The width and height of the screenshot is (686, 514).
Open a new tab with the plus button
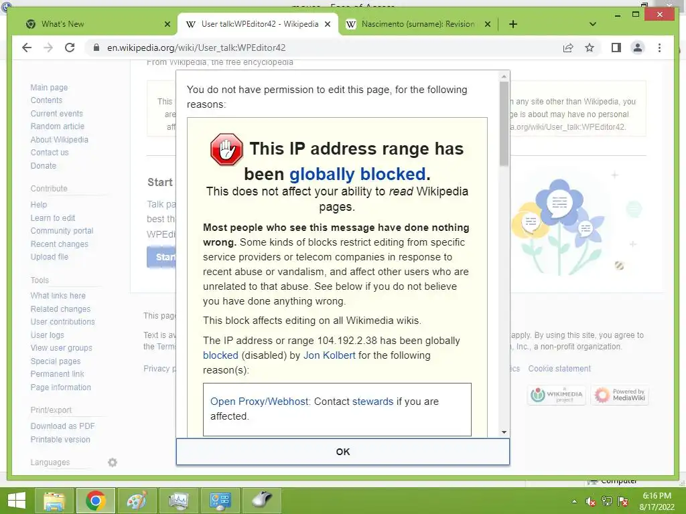513,24
